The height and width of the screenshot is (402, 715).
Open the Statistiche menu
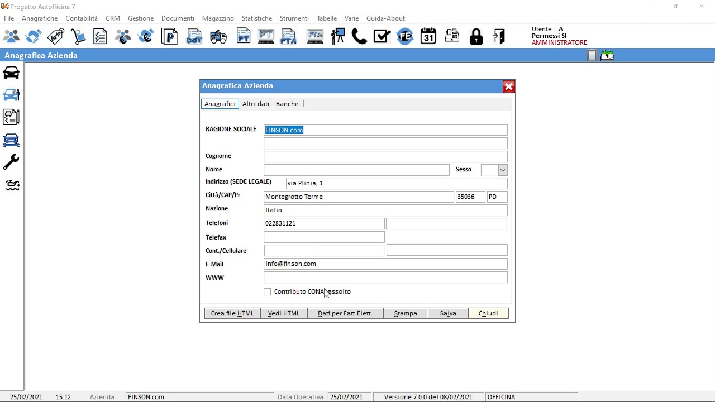pyautogui.click(x=257, y=18)
